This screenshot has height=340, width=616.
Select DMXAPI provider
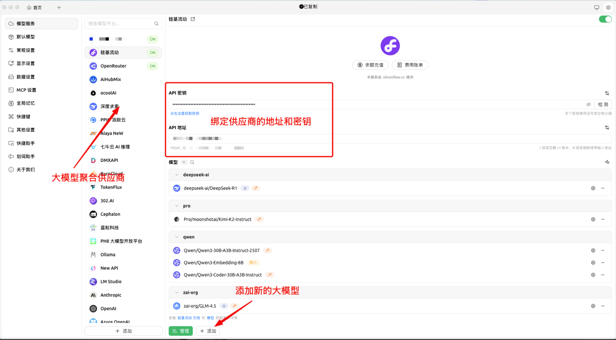click(123, 160)
